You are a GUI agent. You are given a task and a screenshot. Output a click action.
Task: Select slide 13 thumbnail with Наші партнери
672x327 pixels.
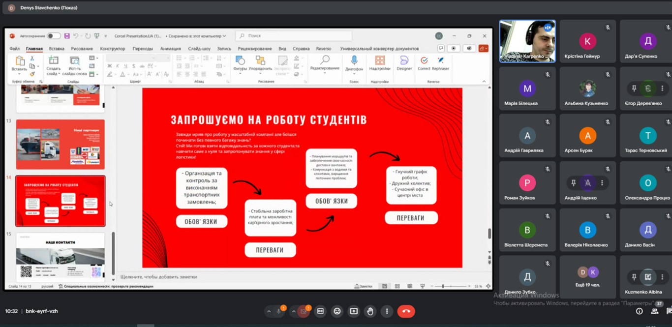coord(61,145)
